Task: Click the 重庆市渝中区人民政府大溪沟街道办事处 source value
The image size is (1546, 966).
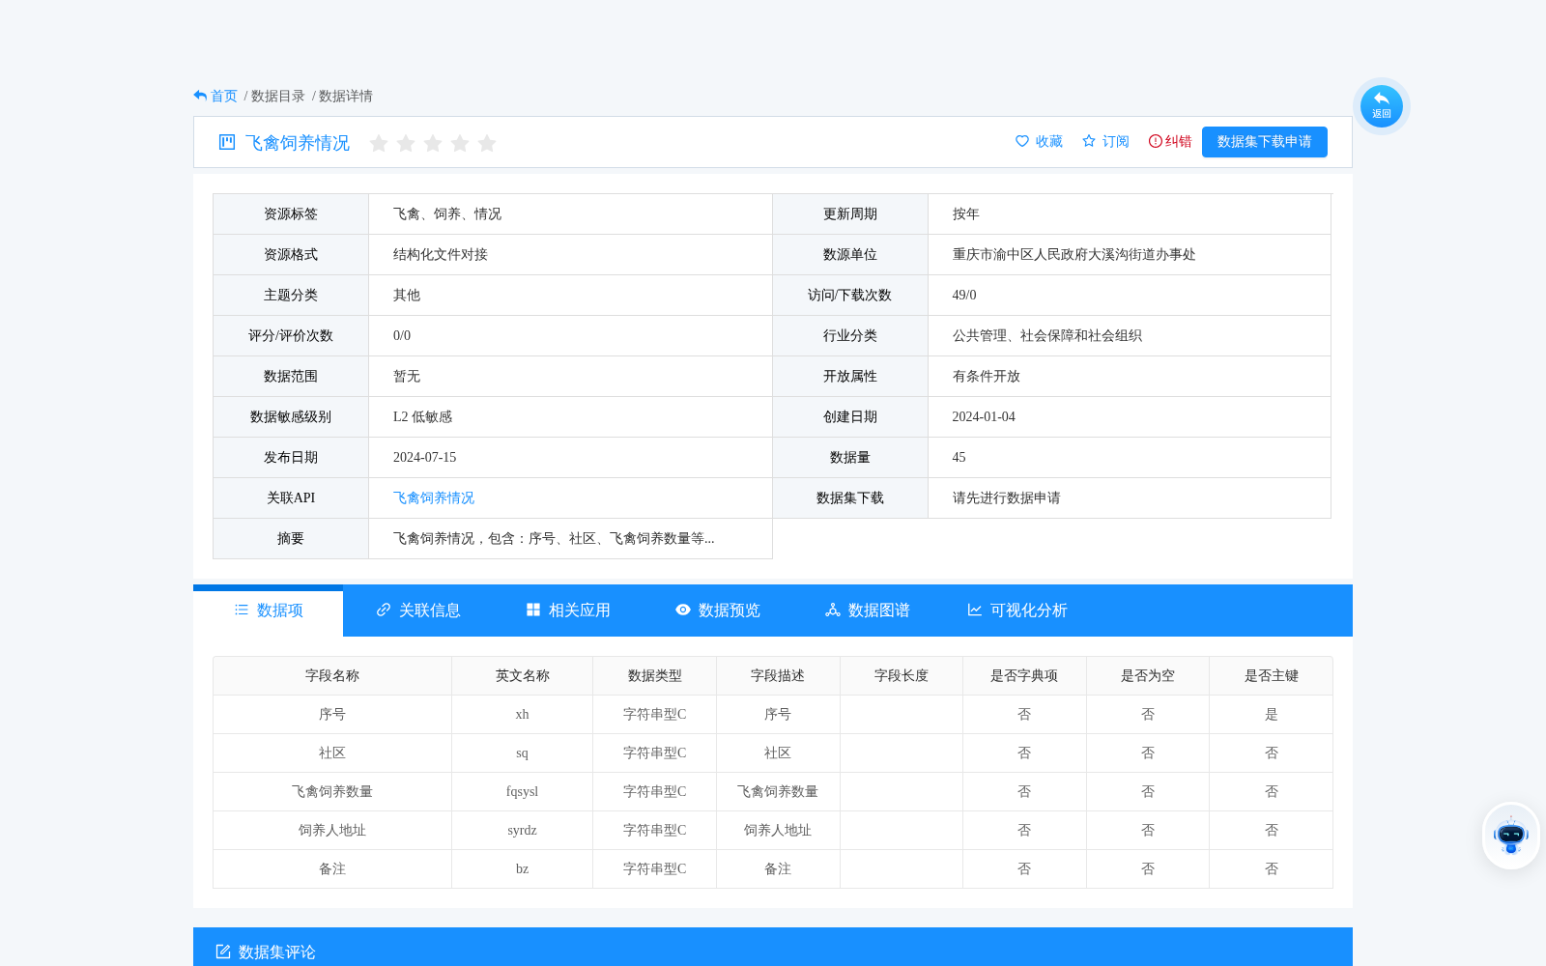Action: 1074,254
